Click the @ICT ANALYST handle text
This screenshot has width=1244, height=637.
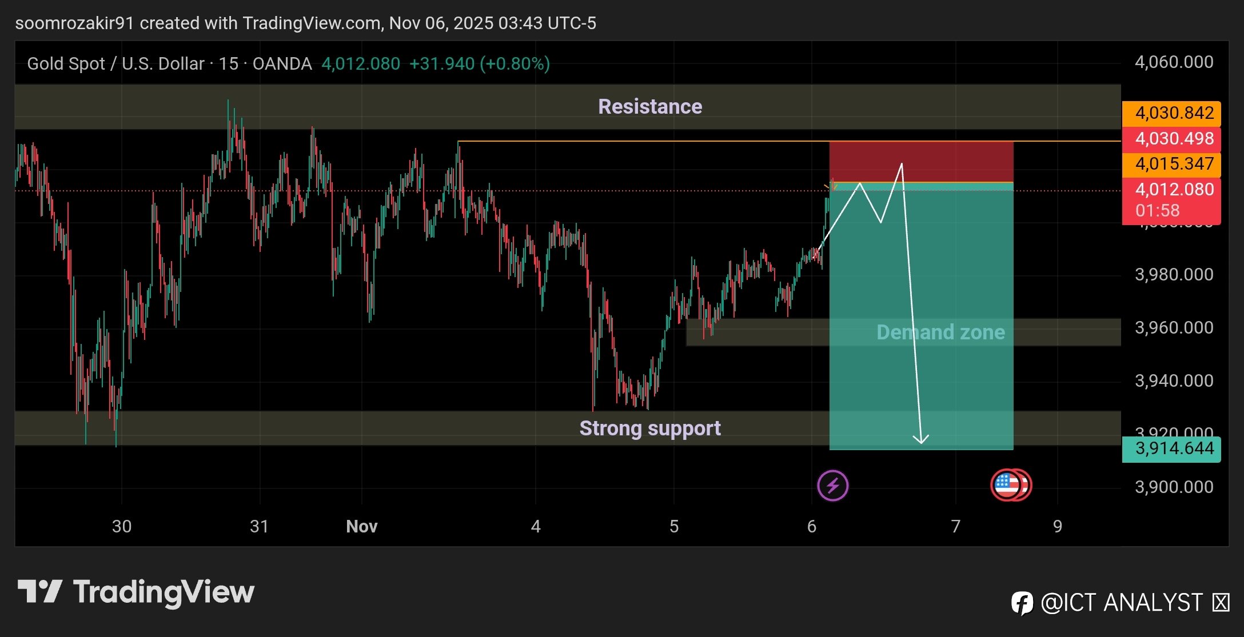1121,603
